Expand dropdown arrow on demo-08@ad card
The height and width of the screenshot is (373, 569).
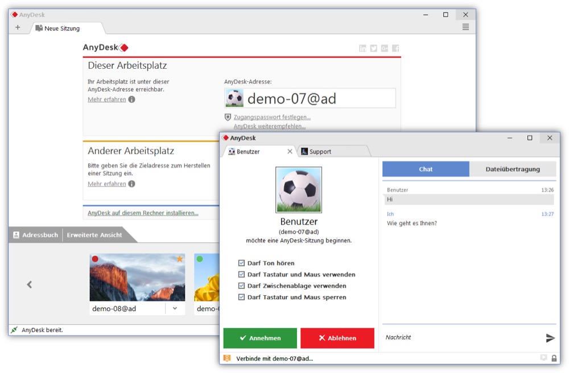tap(175, 309)
